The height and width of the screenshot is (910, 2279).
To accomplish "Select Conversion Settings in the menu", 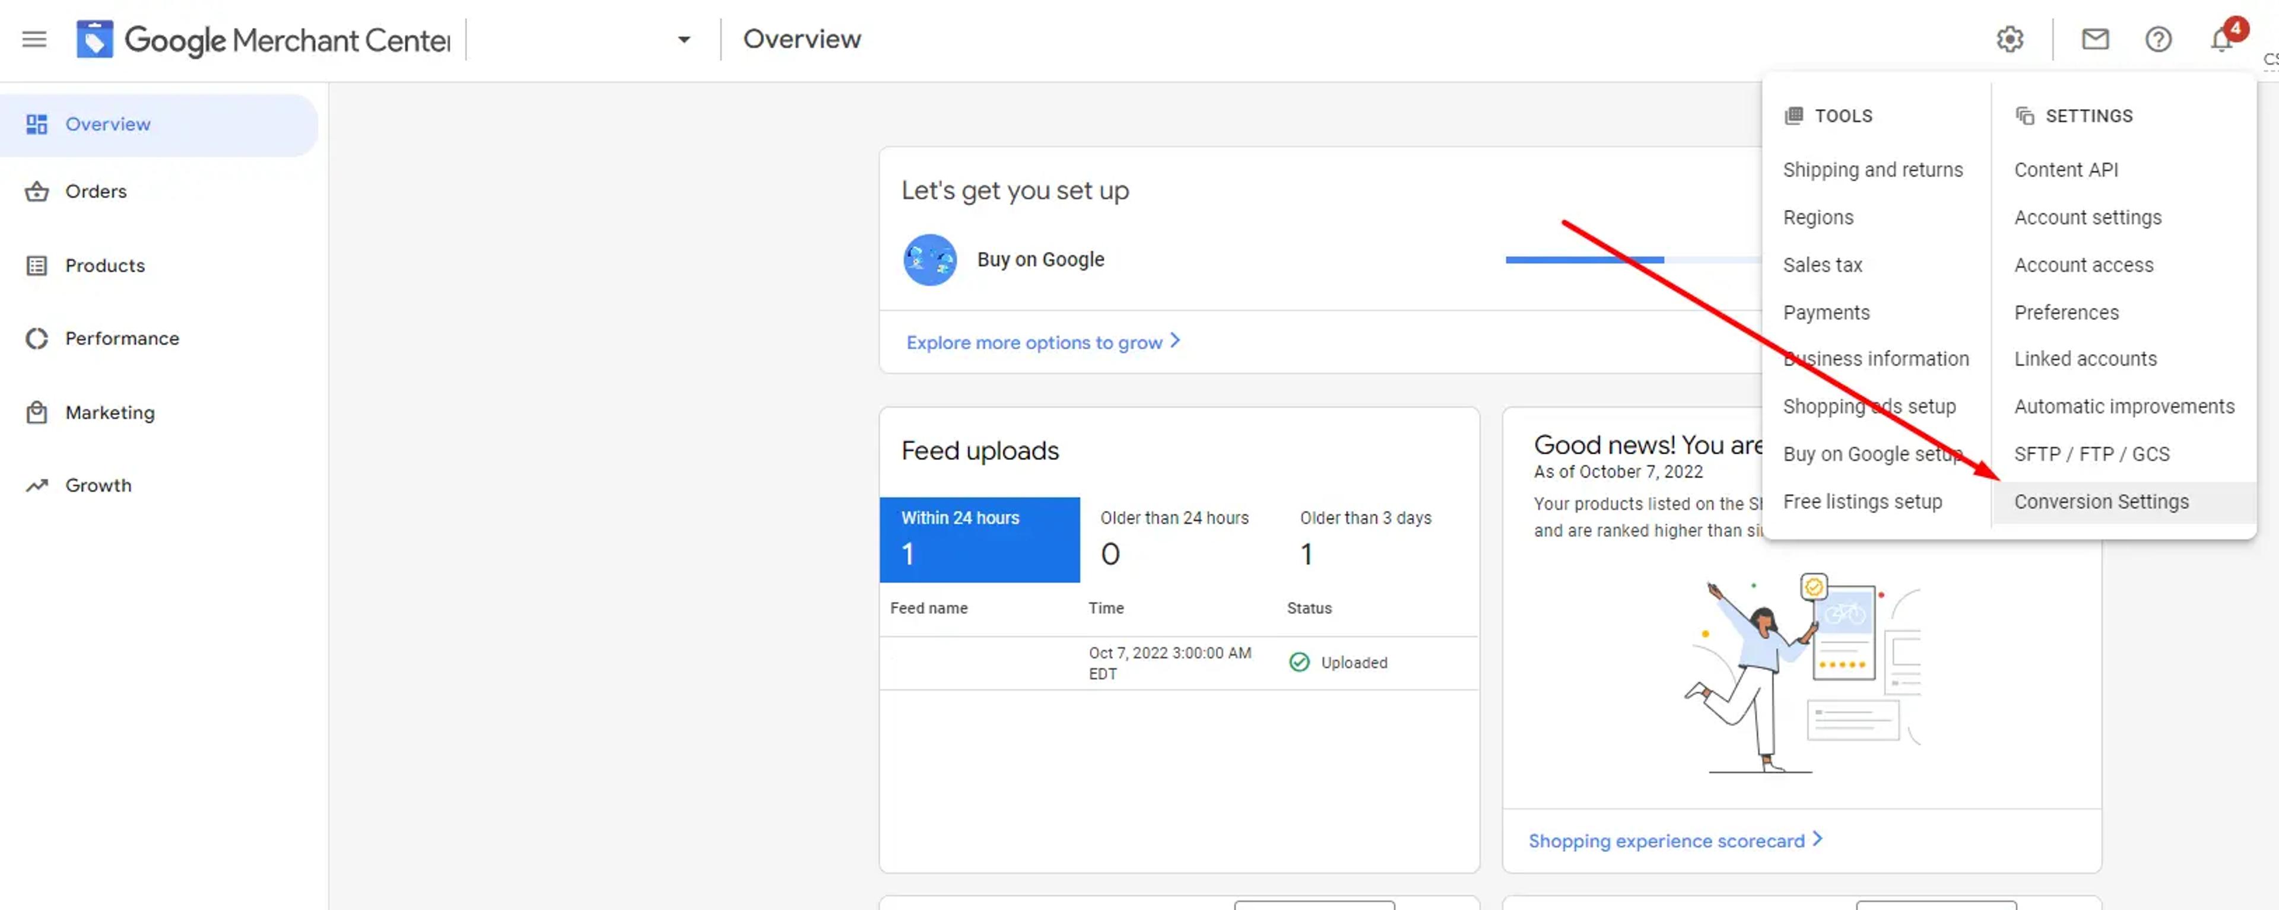I will (2100, 501).
